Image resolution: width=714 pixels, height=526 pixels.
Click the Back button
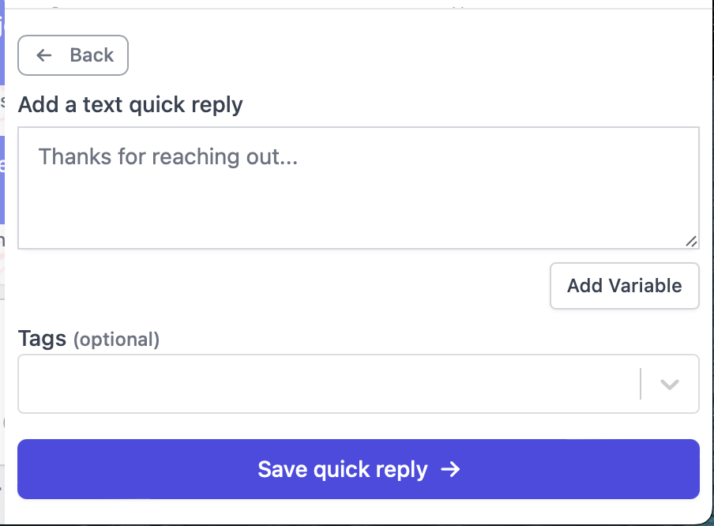pyautogui.click(x=73, y=55)
